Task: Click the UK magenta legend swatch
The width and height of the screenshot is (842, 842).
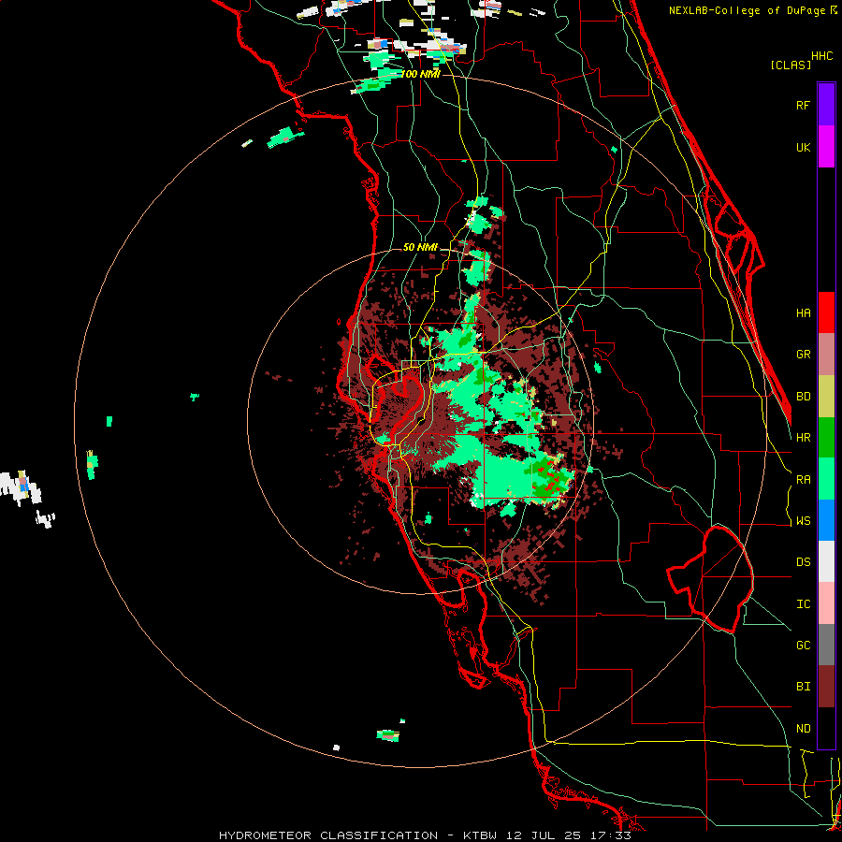Action: point(826,147)
